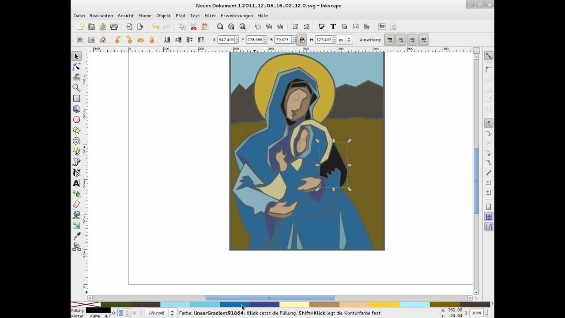The image size is (565, 318).
Task: Select the Calligraphy tool
Action: point(76,173)
